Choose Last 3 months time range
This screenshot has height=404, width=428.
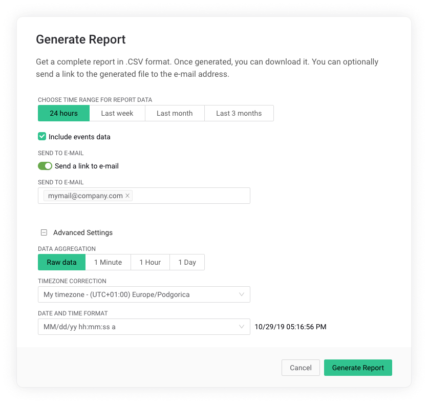[239, 113]
